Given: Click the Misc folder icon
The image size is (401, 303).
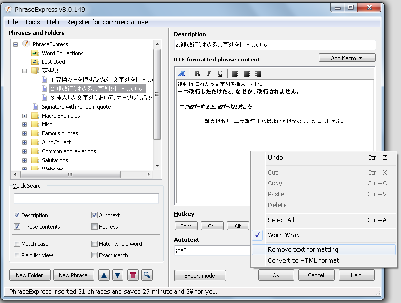Looking at the screenshot, I should (x=35, y=124).
